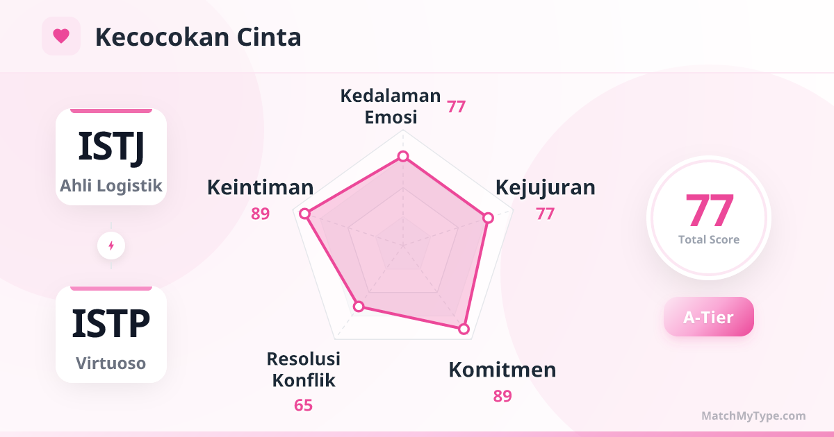
Task: Select the ISTJ Ahli Logistik card
Action: 111,157
